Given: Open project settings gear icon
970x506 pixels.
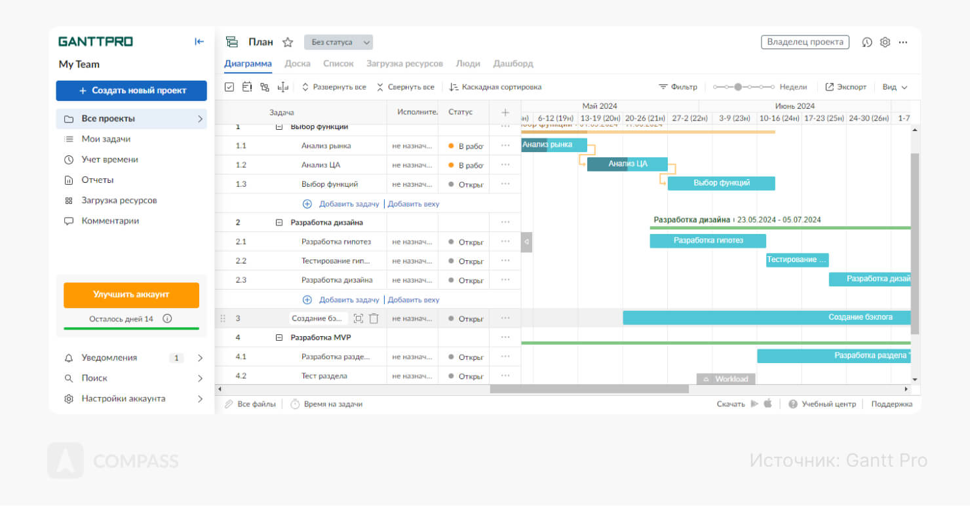Looking at the screenshot, I should click(x=885, y=43).
